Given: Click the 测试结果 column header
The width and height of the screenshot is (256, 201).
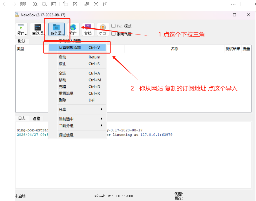Looking at the screenshot, I should [233, 49].
